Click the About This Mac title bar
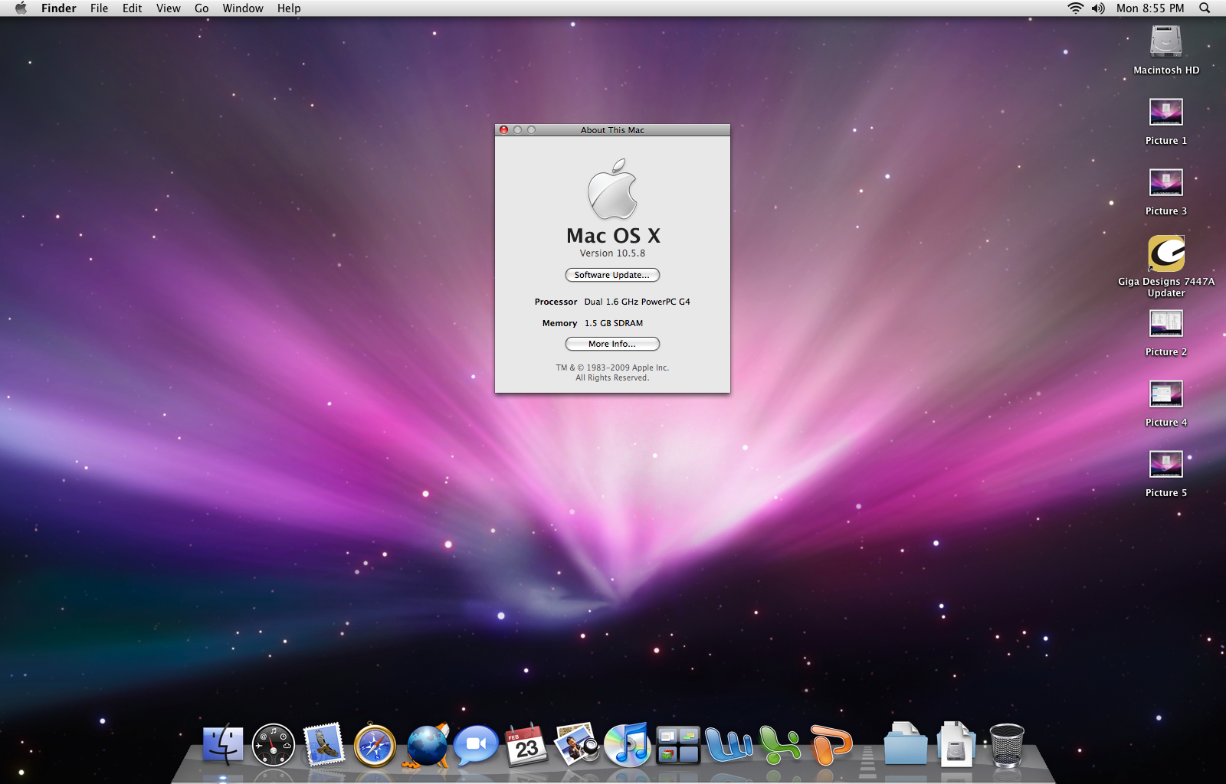The image size is (1226, 784). 612,130
